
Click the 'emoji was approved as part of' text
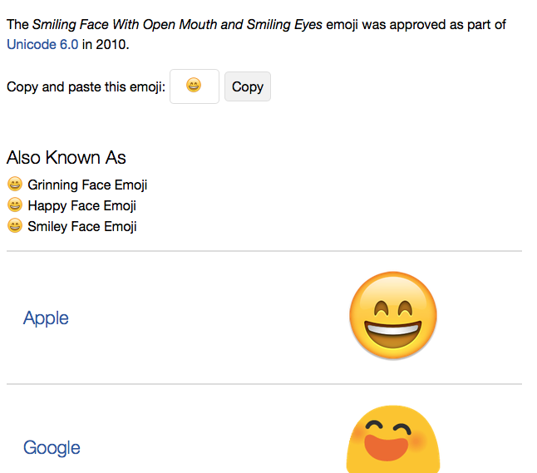coord(416,25)
